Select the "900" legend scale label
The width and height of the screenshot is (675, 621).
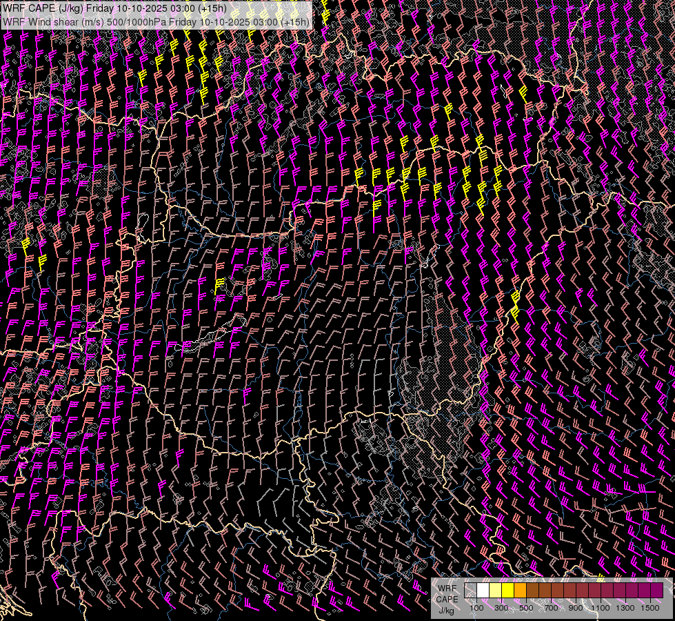(576, 608)
